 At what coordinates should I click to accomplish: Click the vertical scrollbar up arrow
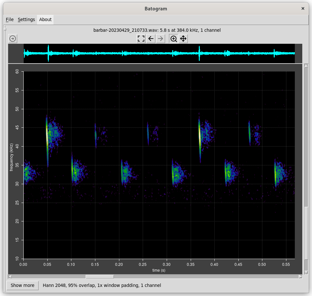[306, 66]
